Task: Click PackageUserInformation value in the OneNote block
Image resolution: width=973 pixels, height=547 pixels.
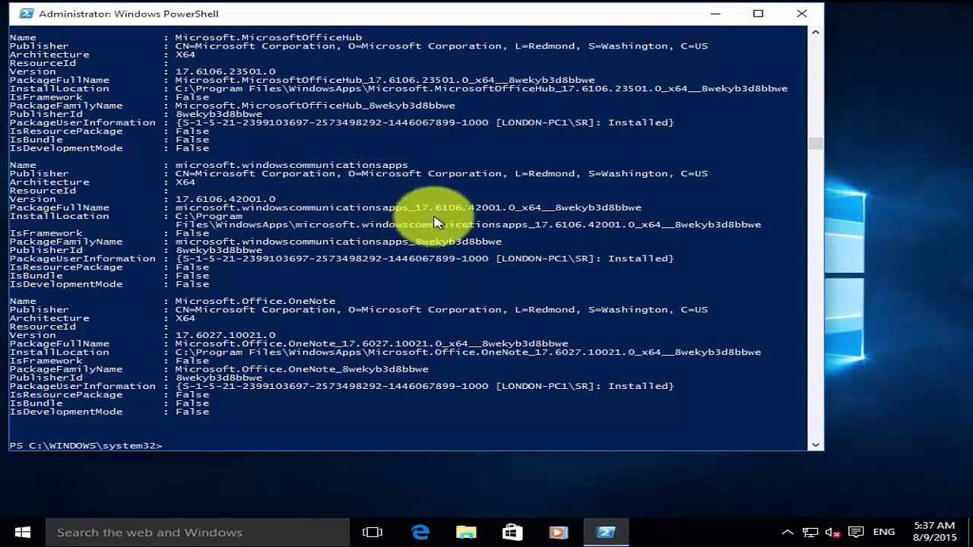Action: tap(424, 386)
